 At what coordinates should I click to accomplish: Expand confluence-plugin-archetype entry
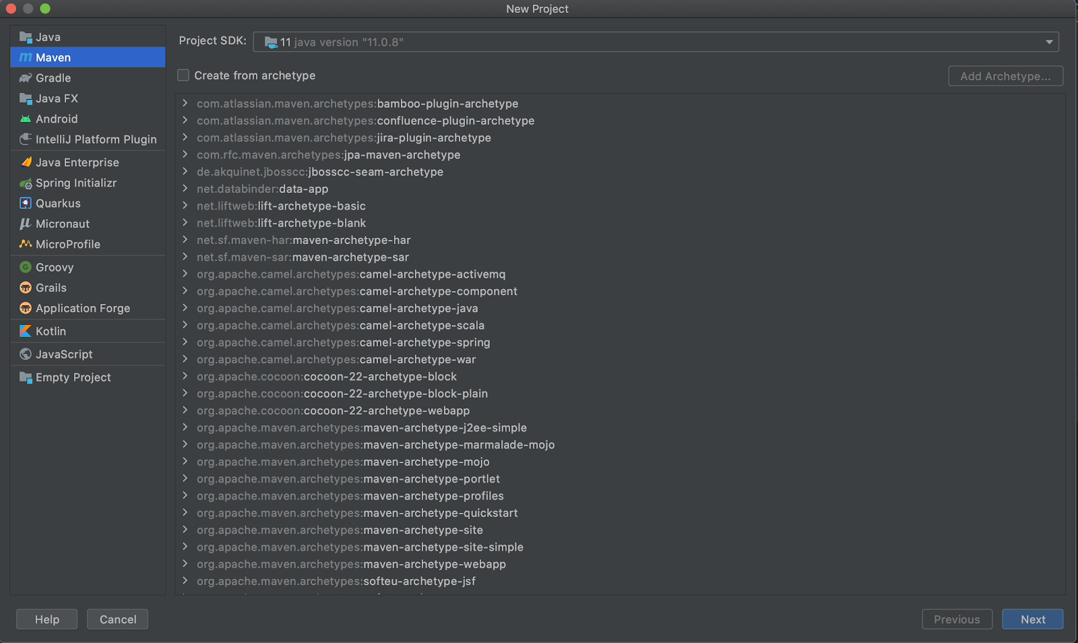click(185, 120)
